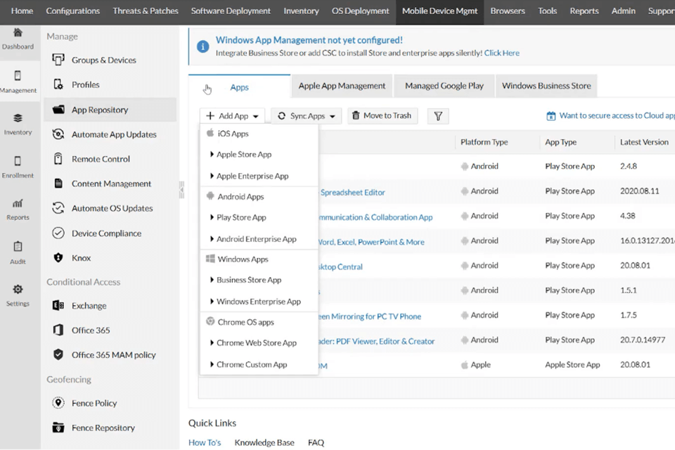Open Reports from the top menu bar
Screen dimensions: 675x450
pos(584,11)
